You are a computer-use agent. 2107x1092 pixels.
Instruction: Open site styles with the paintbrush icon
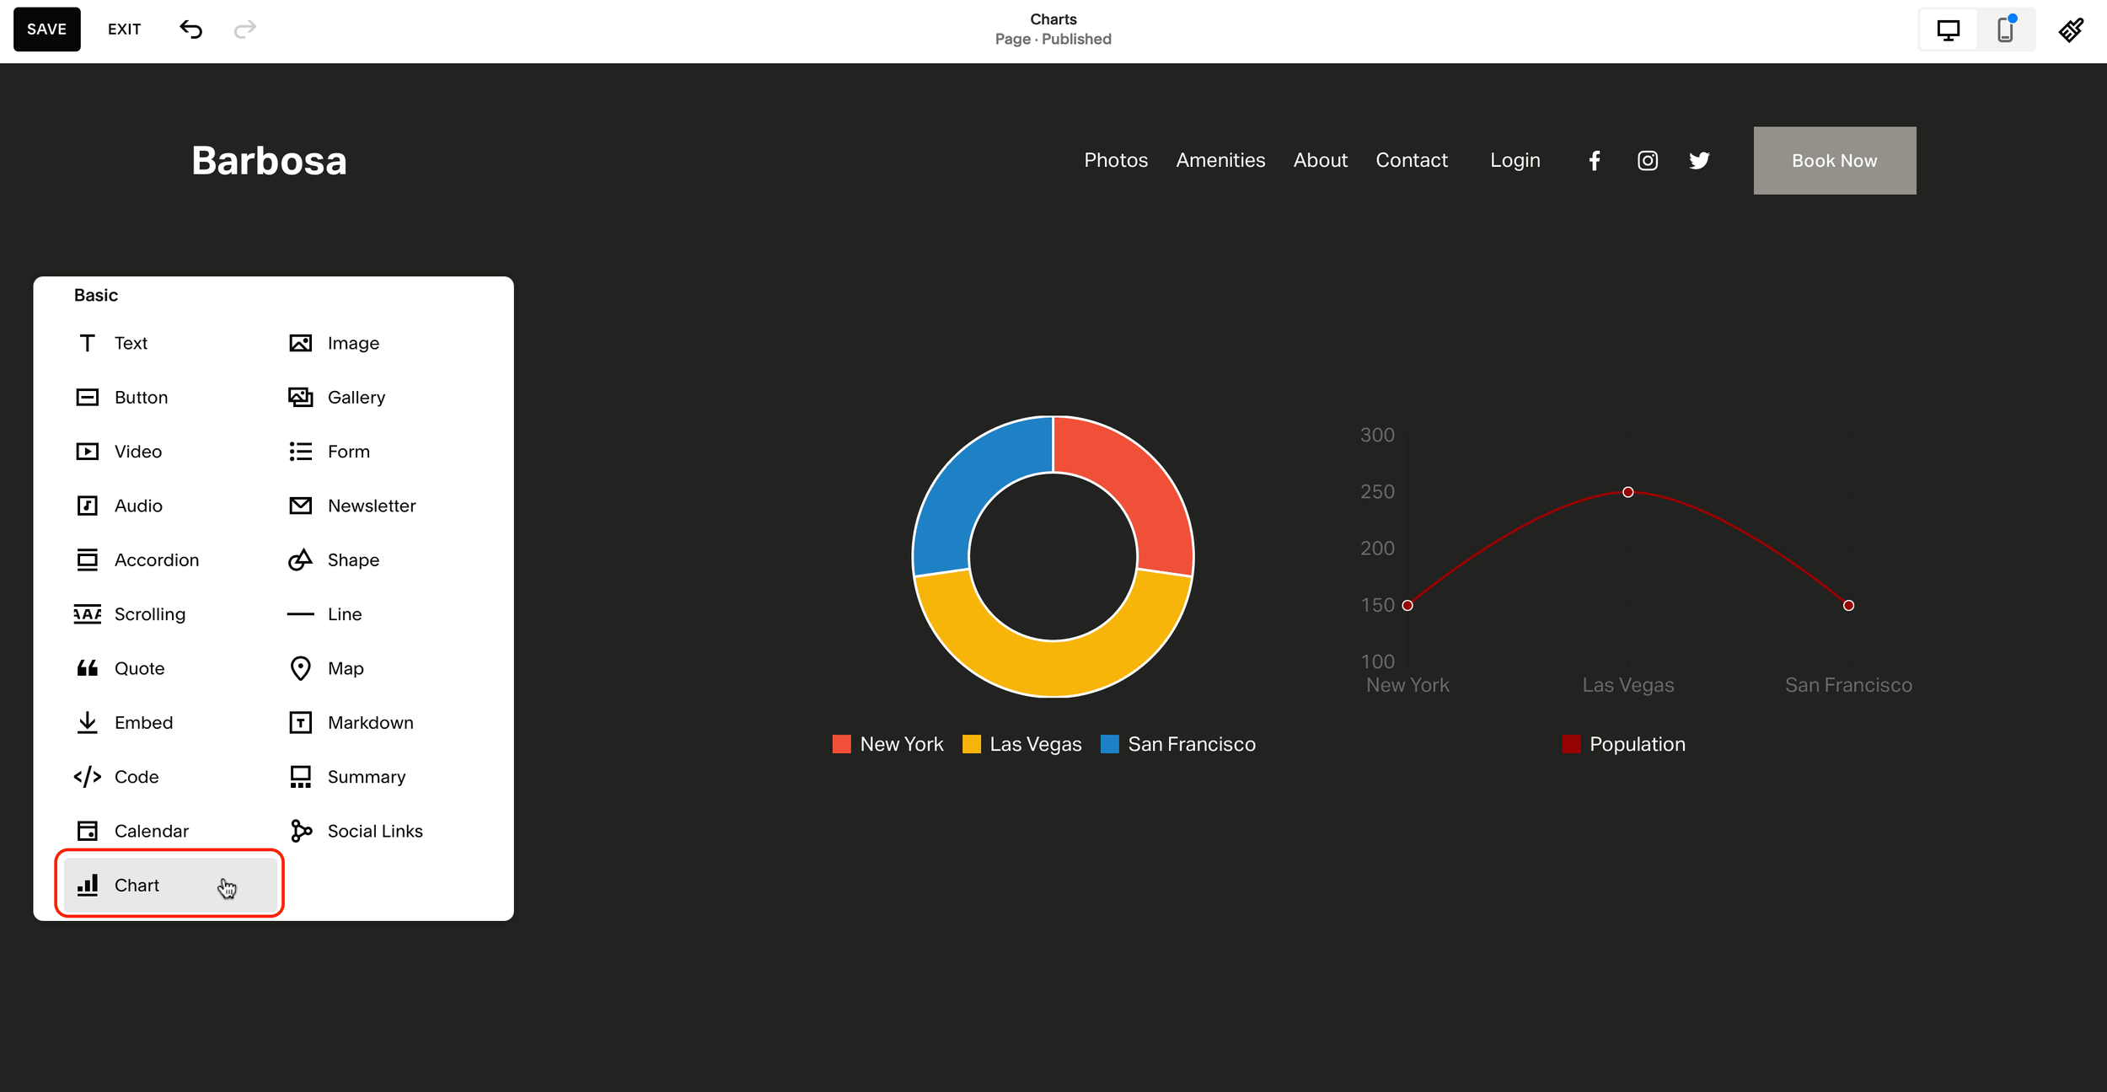click(x=2072, y=29)
